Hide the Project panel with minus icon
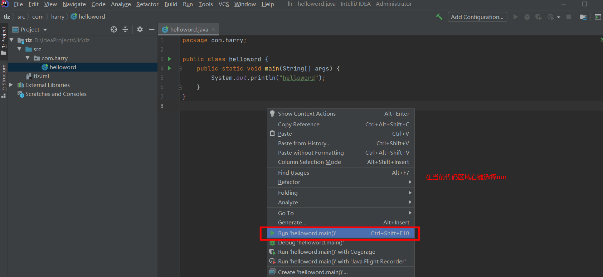The height and width of the screenshot is (277, 603). (x=152, y=29)
